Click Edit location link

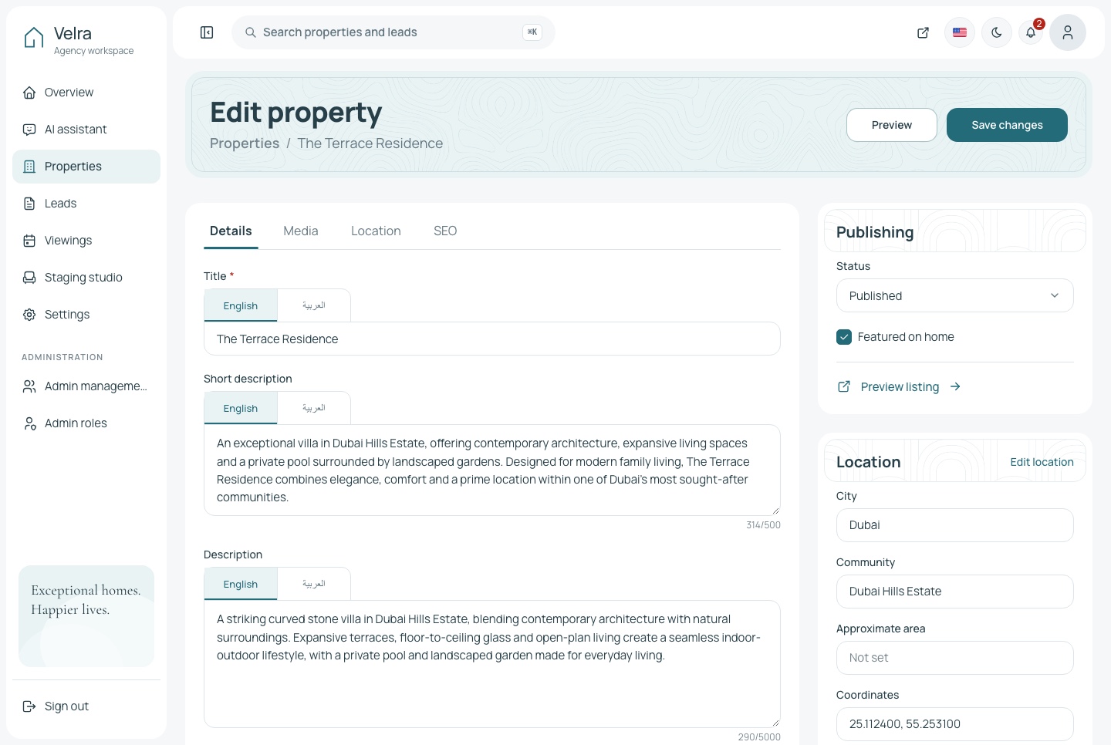click(1042, 462)
